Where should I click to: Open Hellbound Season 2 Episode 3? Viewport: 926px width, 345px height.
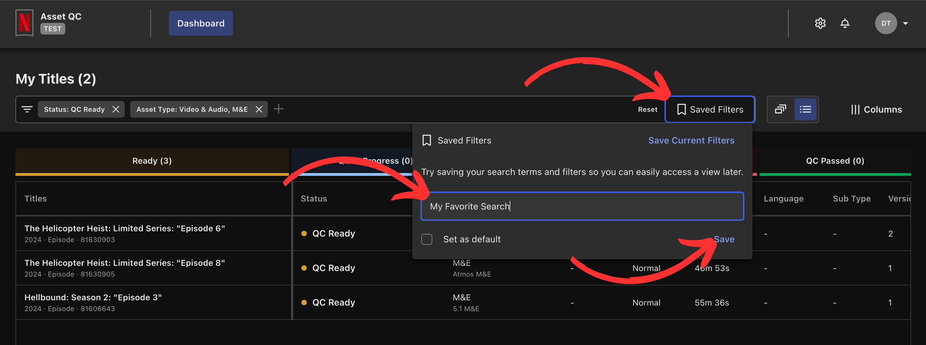(x=93, y=297)
